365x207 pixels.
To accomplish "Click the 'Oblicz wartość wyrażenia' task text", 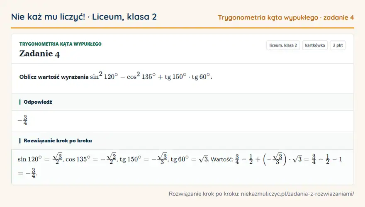I will click(x=54, y=77).
